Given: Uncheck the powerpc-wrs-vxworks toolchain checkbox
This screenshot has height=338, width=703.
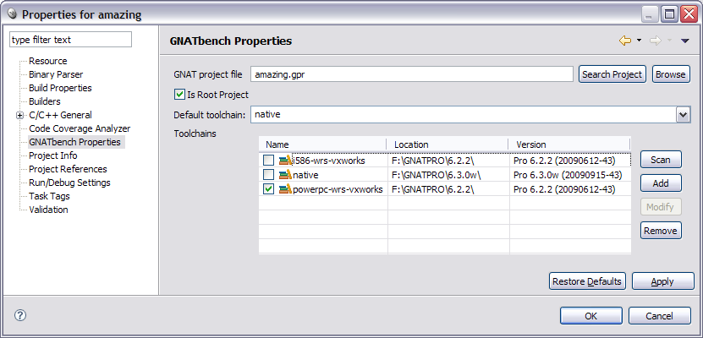Looking at the screenshot, I should 268,189.
